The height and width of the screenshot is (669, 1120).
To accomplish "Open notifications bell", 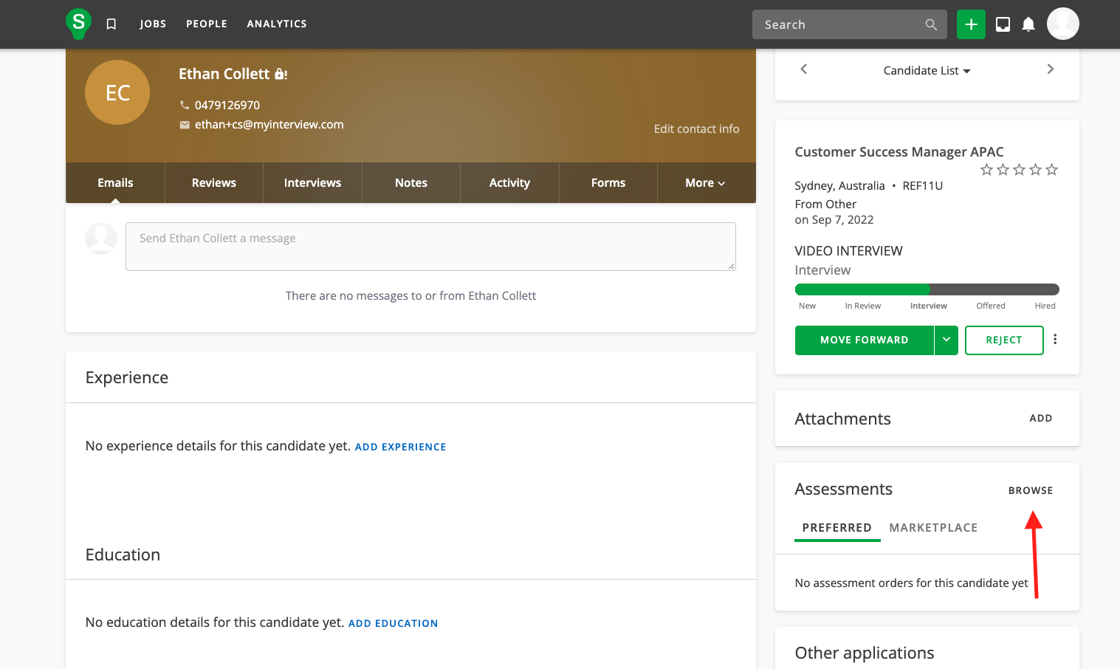I will click(1028, 24).
